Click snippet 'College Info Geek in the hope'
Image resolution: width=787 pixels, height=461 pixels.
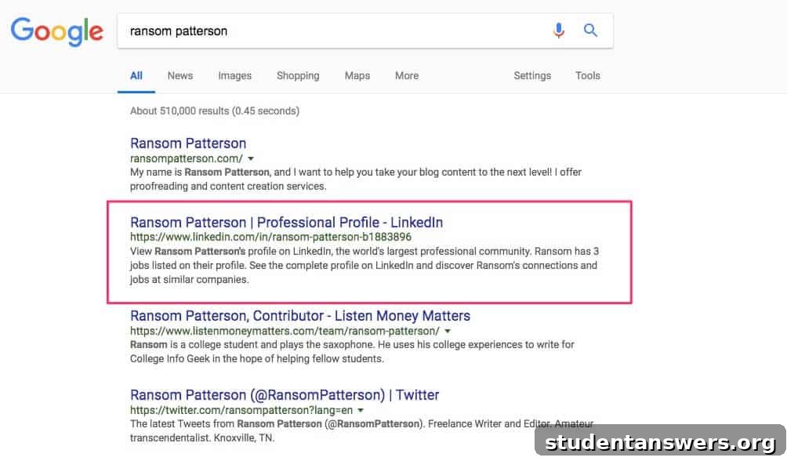[x=200, y=359]
